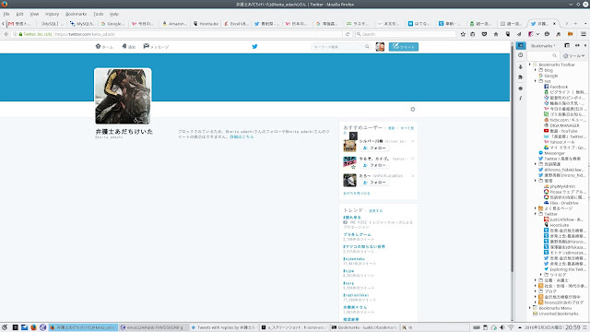Open Twitter home via house icon
Viewport: 590px width, 332px height.
(99, 46)
